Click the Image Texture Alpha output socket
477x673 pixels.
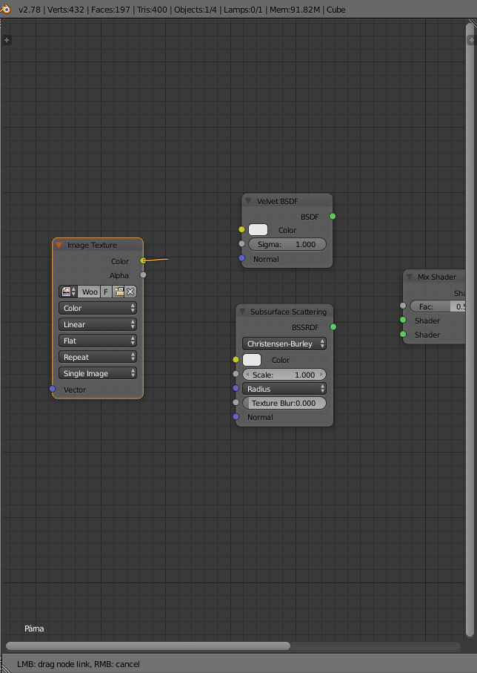pos(143,275)
